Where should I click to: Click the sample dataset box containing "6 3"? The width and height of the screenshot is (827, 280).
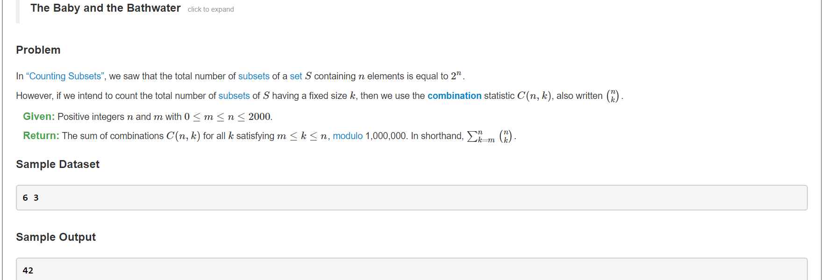411,198
